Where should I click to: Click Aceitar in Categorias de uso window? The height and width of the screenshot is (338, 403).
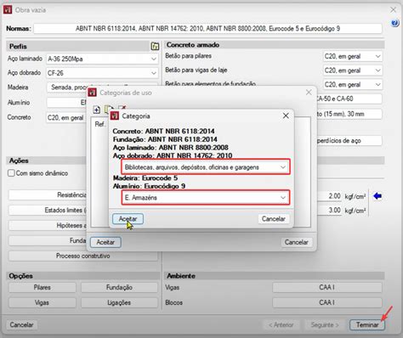coord(105,242)
